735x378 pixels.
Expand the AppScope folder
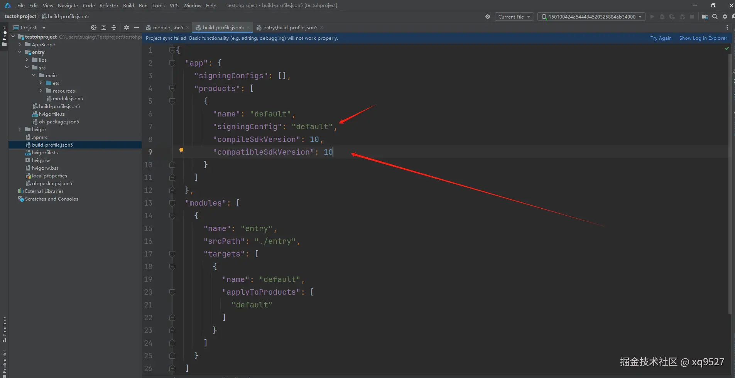pos(20,44)
